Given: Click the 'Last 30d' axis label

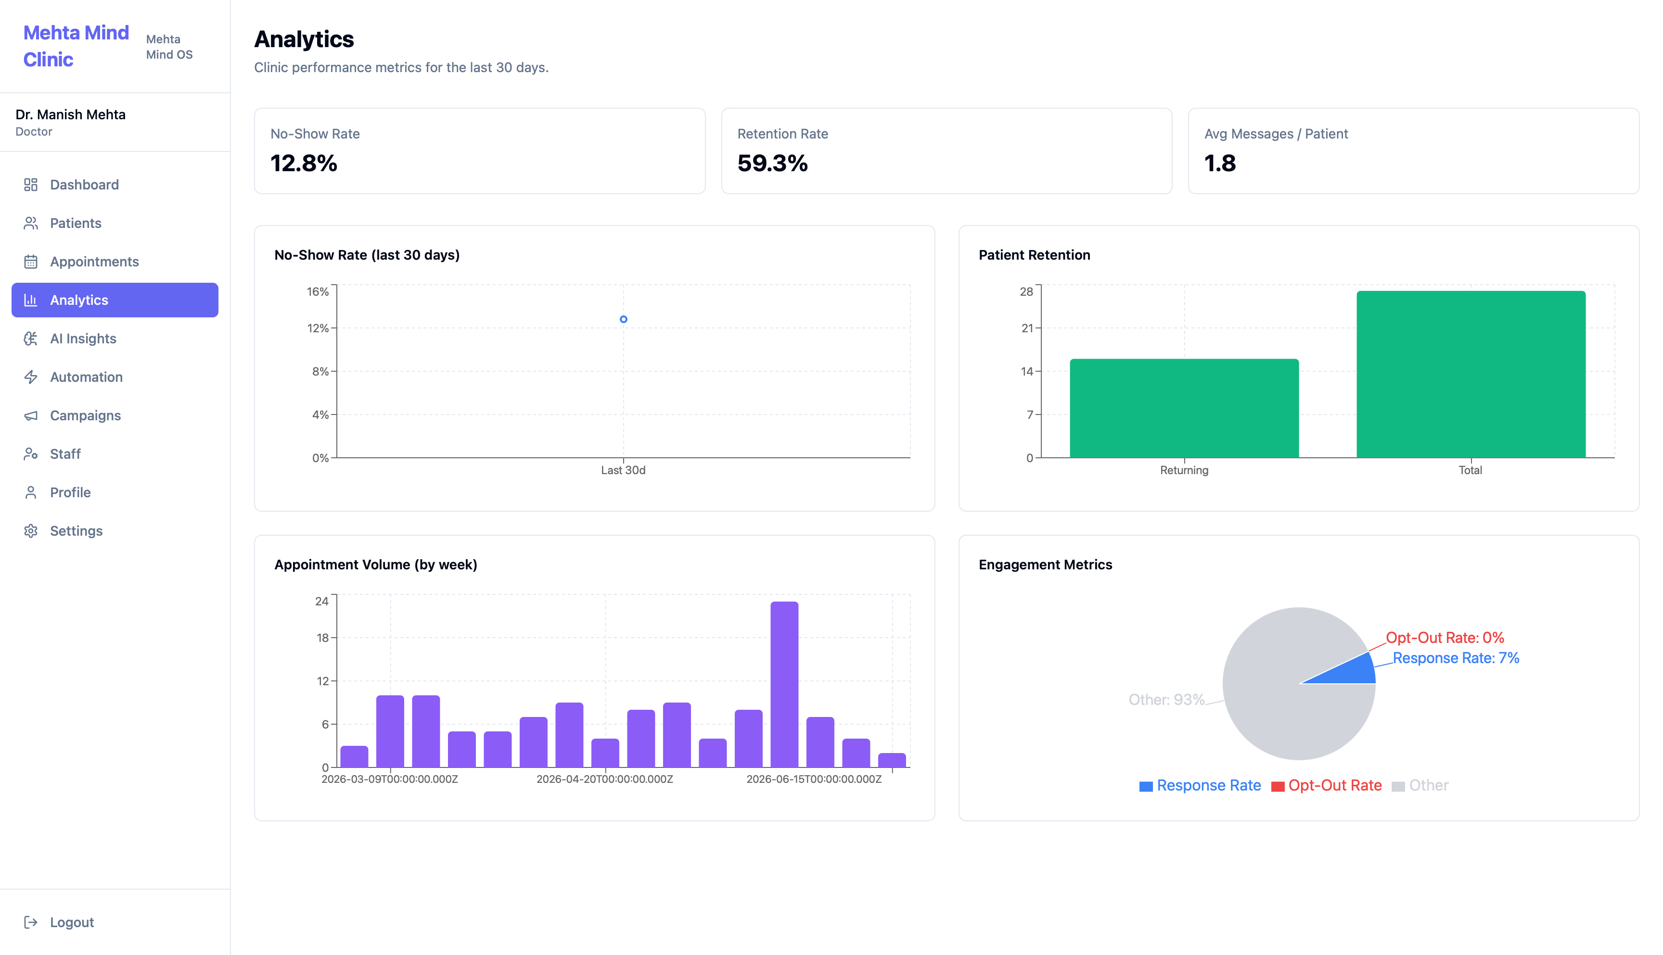Looking at the screenshot, I should (x=623, y=470).
